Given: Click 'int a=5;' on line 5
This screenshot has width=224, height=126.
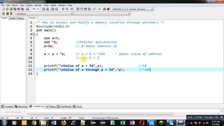Looking at the screenshot, I should click(x=52, y=38).
